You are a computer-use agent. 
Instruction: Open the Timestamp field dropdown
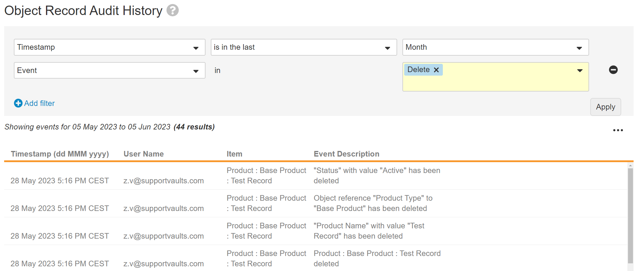pos(196,47)
